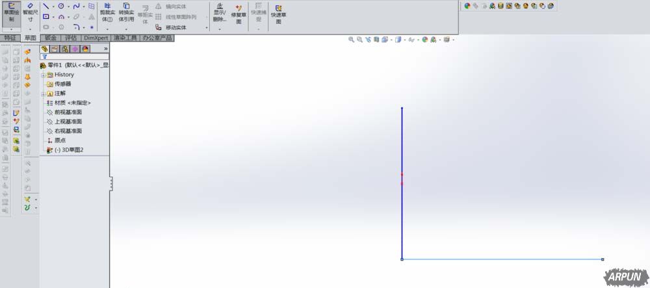Image resolution: width=650 pixels, height=288 pixels.
Task: Click Edit Appearance in view toolbar
Action: [424, 40]
